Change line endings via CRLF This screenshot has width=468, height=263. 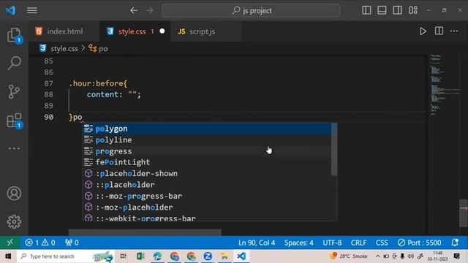pyautogui.click(x=358, y=243)
